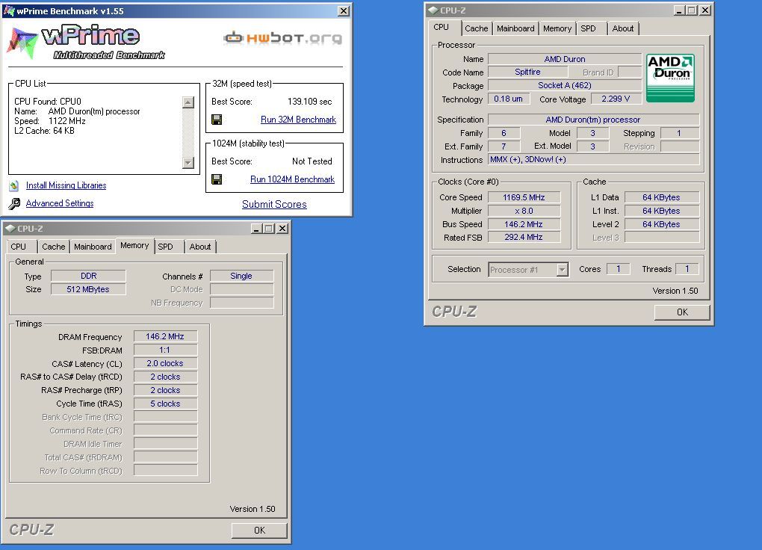
Task: Open the Advanced Settings link
Action: tap(60, 203)
